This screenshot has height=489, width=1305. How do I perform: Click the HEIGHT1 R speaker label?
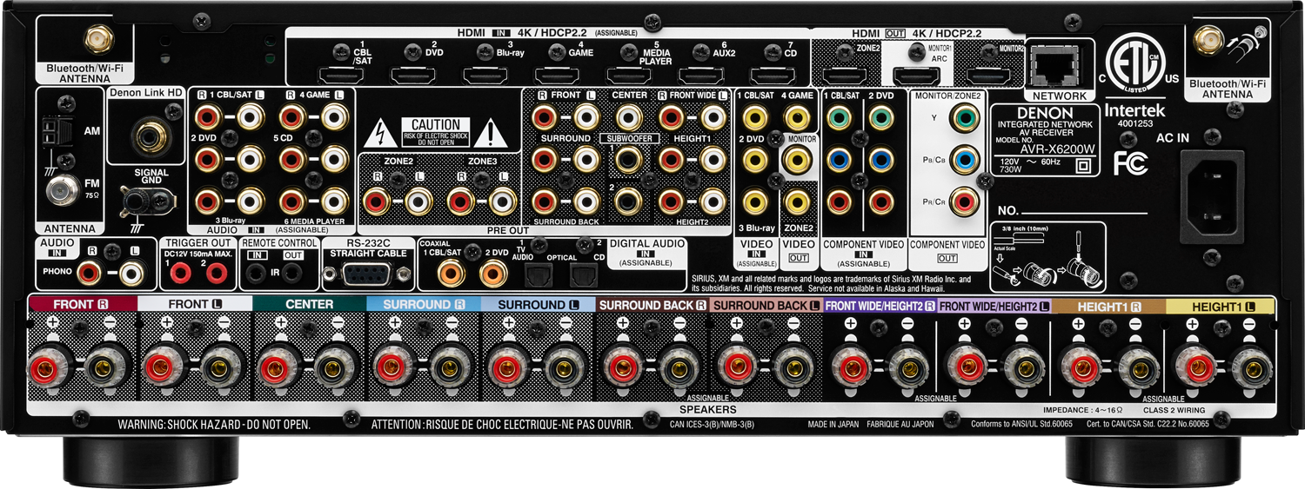(x=1108, y=305)
